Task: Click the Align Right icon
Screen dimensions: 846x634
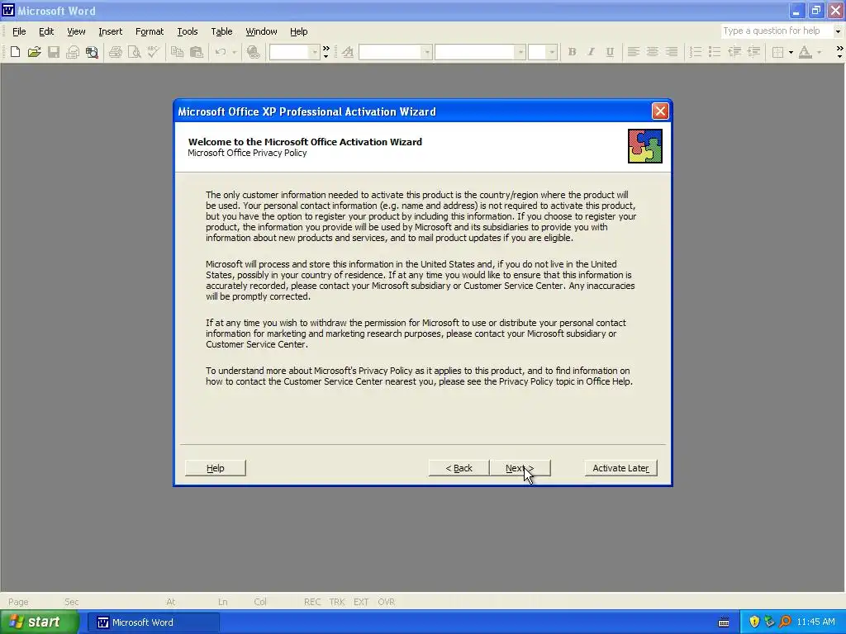Action: (672, 52)
